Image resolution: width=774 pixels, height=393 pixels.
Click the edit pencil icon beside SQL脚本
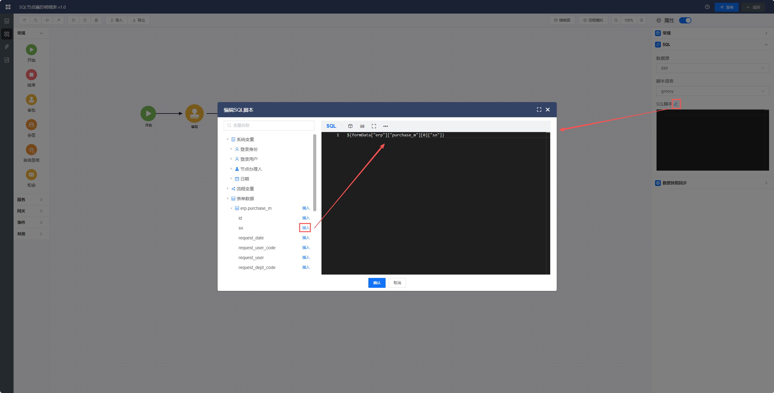[676, 104]
